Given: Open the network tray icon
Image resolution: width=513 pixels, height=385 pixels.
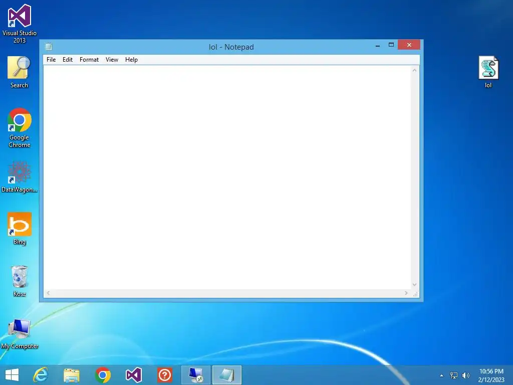Looking at the screenshot, I should coord(454,375).
